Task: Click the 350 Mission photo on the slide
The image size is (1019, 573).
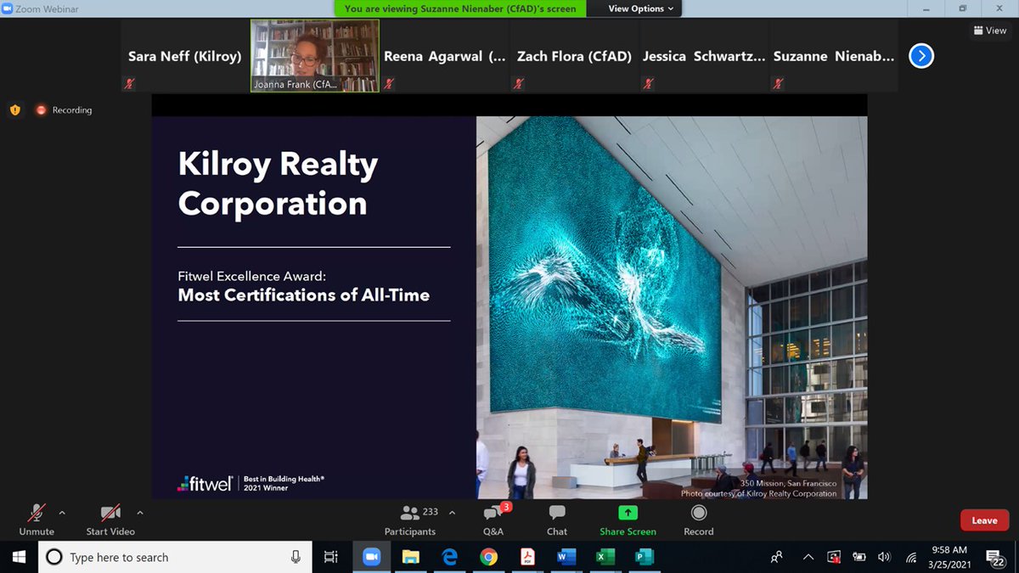Action: click(672, 307)
